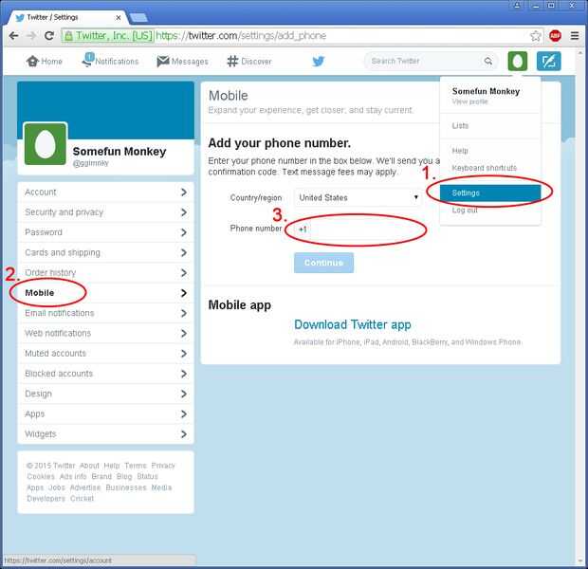588x569 pixels.
Task: Open Keyboard shortcuts in dropdown
Action: point(484,168)
